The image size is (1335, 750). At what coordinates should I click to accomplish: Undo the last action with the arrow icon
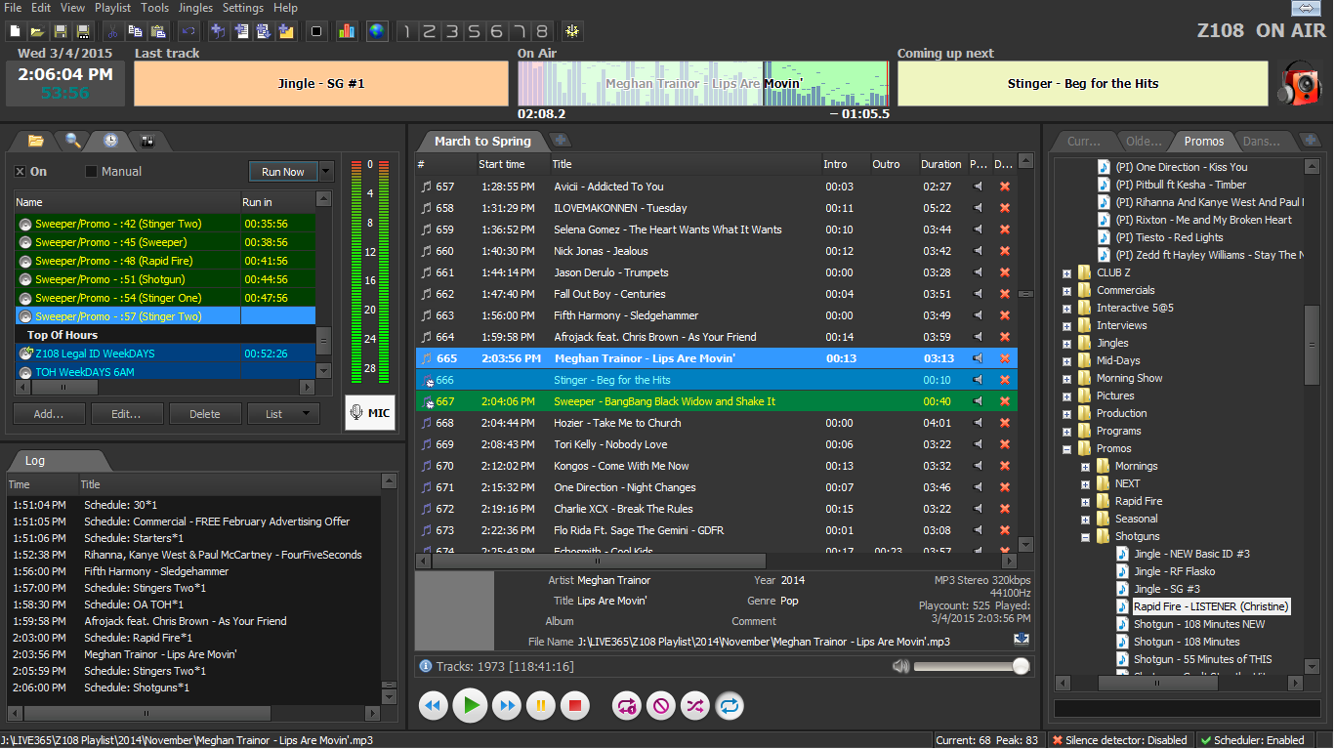click(x=188, y=32)
